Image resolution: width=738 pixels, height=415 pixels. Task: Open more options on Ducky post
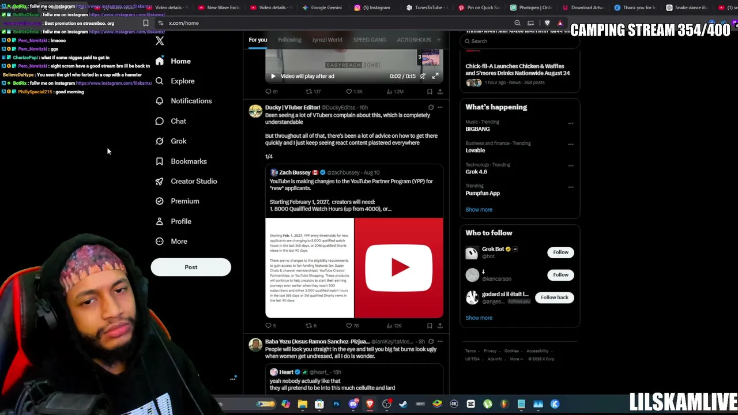click(x=440, y=107)
